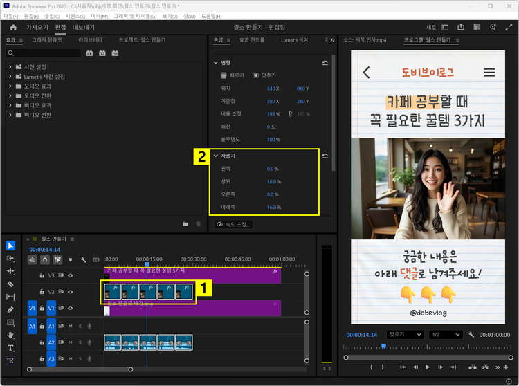Click the new bin folder icon in Effects
The height and width of the screenshot is (386, 519).
click(185, 224)
